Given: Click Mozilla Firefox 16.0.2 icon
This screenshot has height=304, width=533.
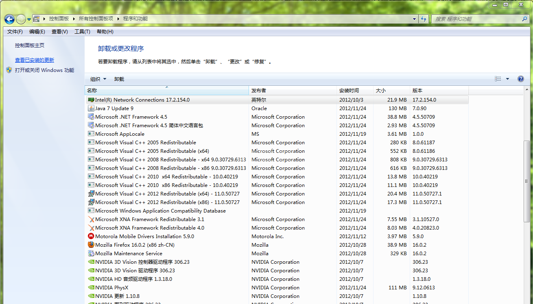Looking at the screenshot, I should click(91, 245).
